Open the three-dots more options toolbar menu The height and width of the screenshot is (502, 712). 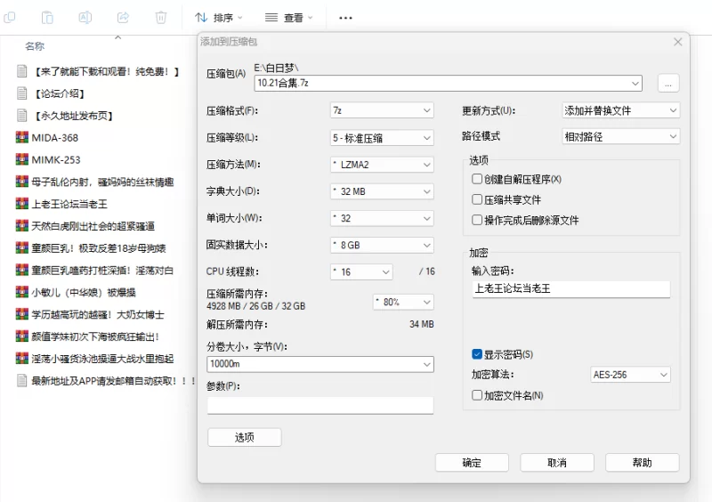click(345, 18)
